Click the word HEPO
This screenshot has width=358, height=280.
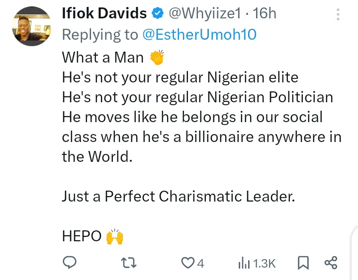click(x=82, y=237)
